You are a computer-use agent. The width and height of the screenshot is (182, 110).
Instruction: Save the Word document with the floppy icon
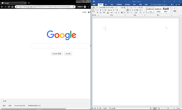[x=94, y=2]
